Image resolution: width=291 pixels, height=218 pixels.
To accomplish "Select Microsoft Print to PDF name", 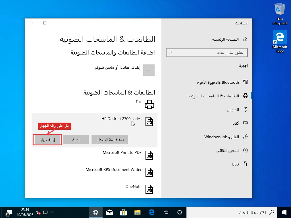I will 122,152.
